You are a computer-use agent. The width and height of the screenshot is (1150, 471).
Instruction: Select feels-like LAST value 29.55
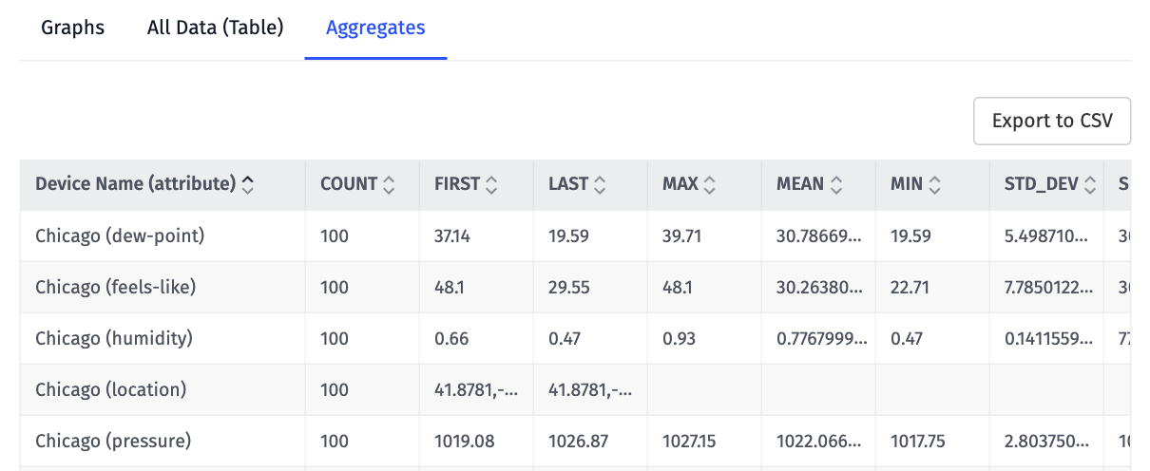tap(568, 287)
